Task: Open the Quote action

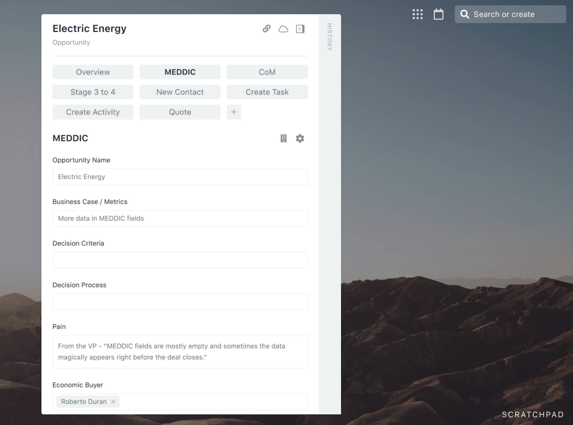Action: coord(180,112)
